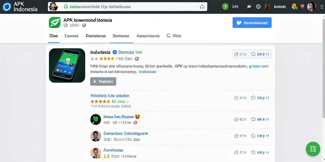This screenshot has width=325, height=162.
Task: Open the 'Romitinaoge' link
Action: pyautogui.click(x=113, y=150)
